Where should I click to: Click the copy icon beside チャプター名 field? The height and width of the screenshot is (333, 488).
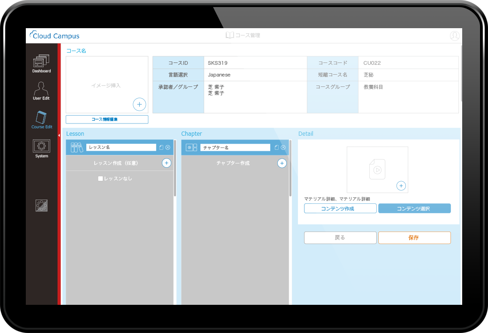pos(276,147)
